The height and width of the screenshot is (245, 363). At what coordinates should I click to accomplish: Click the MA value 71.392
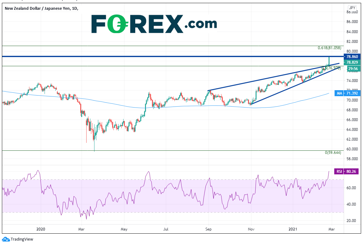(x=352, y=93)
